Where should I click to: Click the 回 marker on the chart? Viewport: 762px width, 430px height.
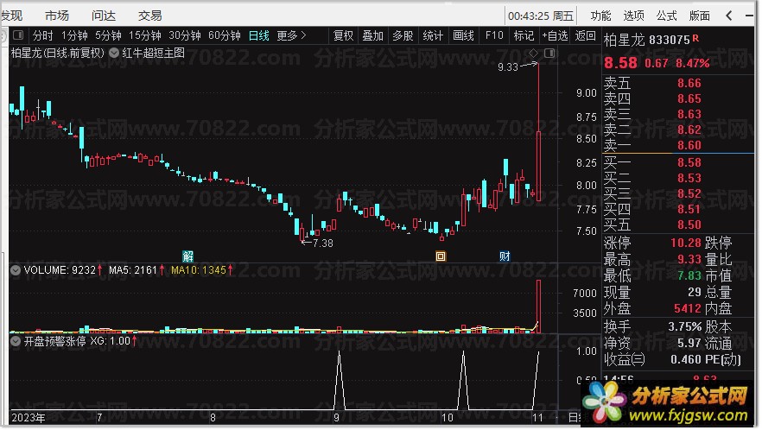point(441,256)
